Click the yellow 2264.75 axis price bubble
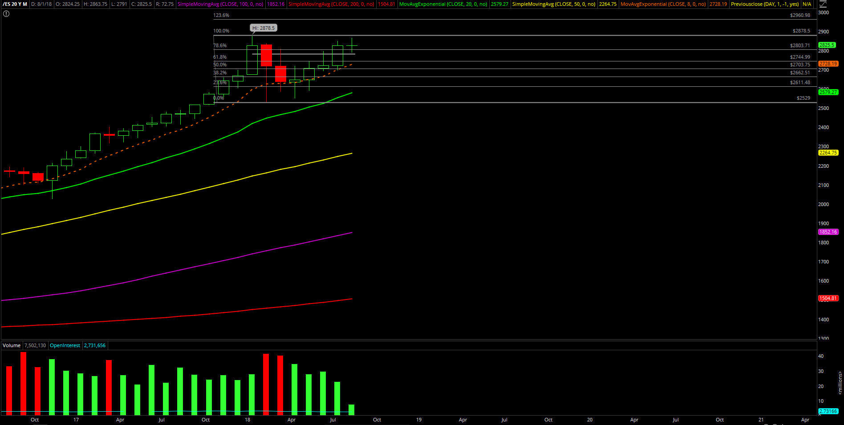Screen dimensions: 844x425 [x=828, y=153]
